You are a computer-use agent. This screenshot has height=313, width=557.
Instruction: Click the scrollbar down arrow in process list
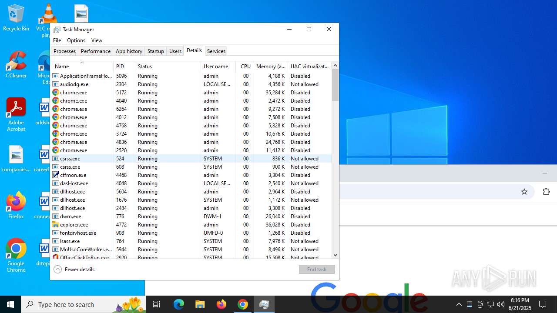[x=335, y=255]
